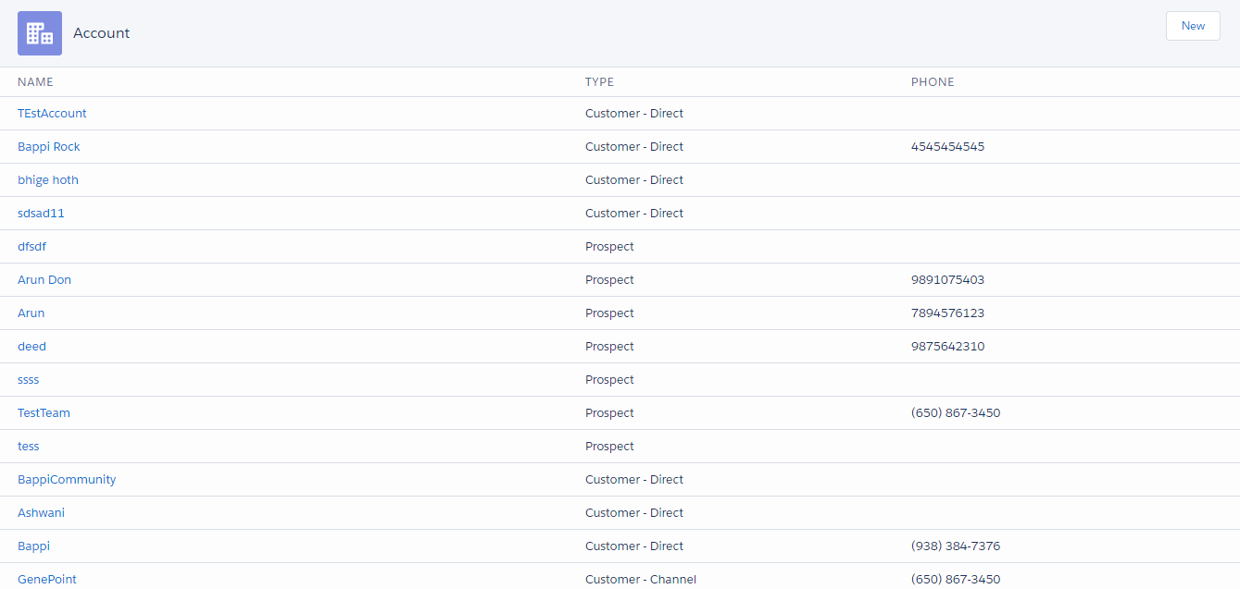Open the sdsad11 account link
The width and height of the screenshot is (1240, 589).
click(x=41, y=214)
